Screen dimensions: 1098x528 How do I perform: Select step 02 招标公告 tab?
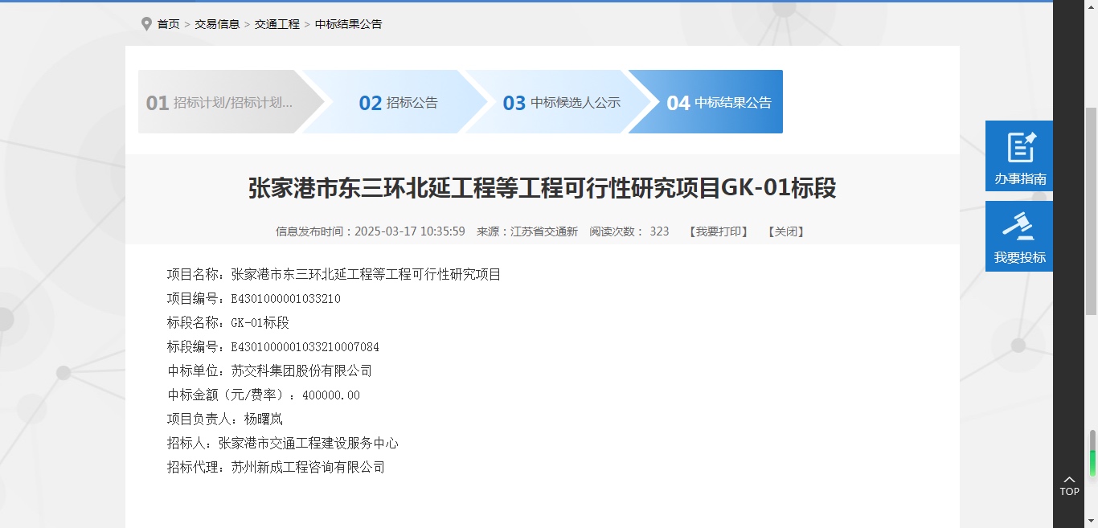pyautogui.click(x=394, y=102)
